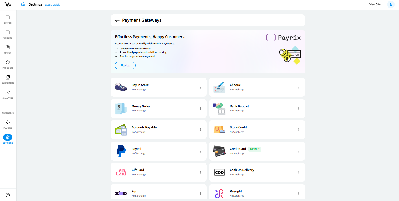
Task: Open three-dot menu for Cheque
Action: tap(299, 87)
